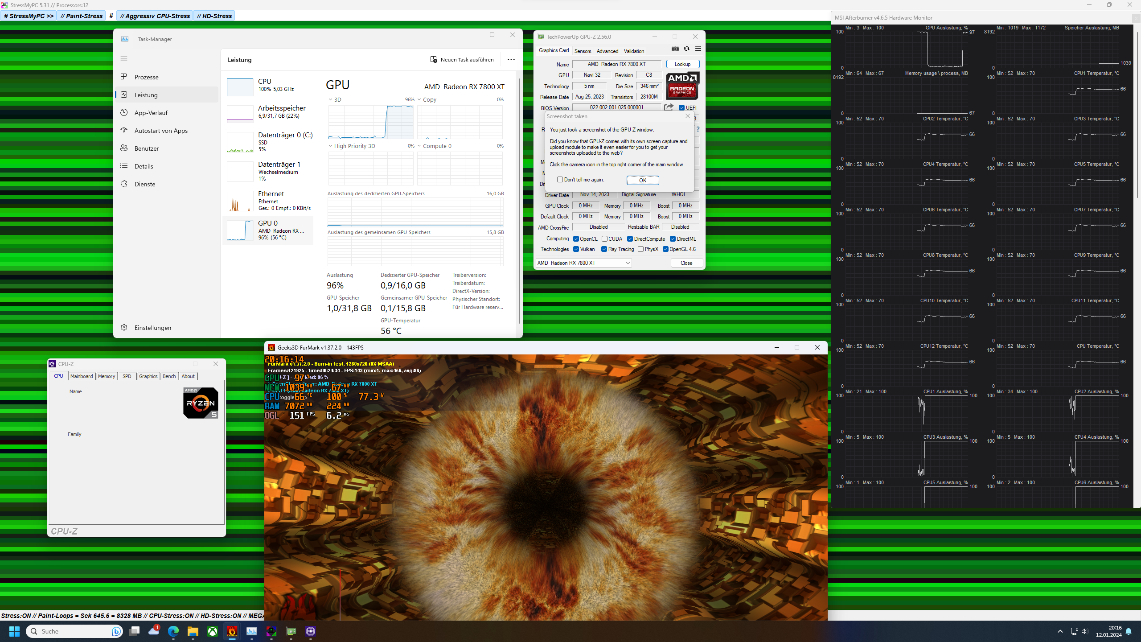
Task: Toggle the Ray Tracing checkbox
Action: click(x=604, y=249)
